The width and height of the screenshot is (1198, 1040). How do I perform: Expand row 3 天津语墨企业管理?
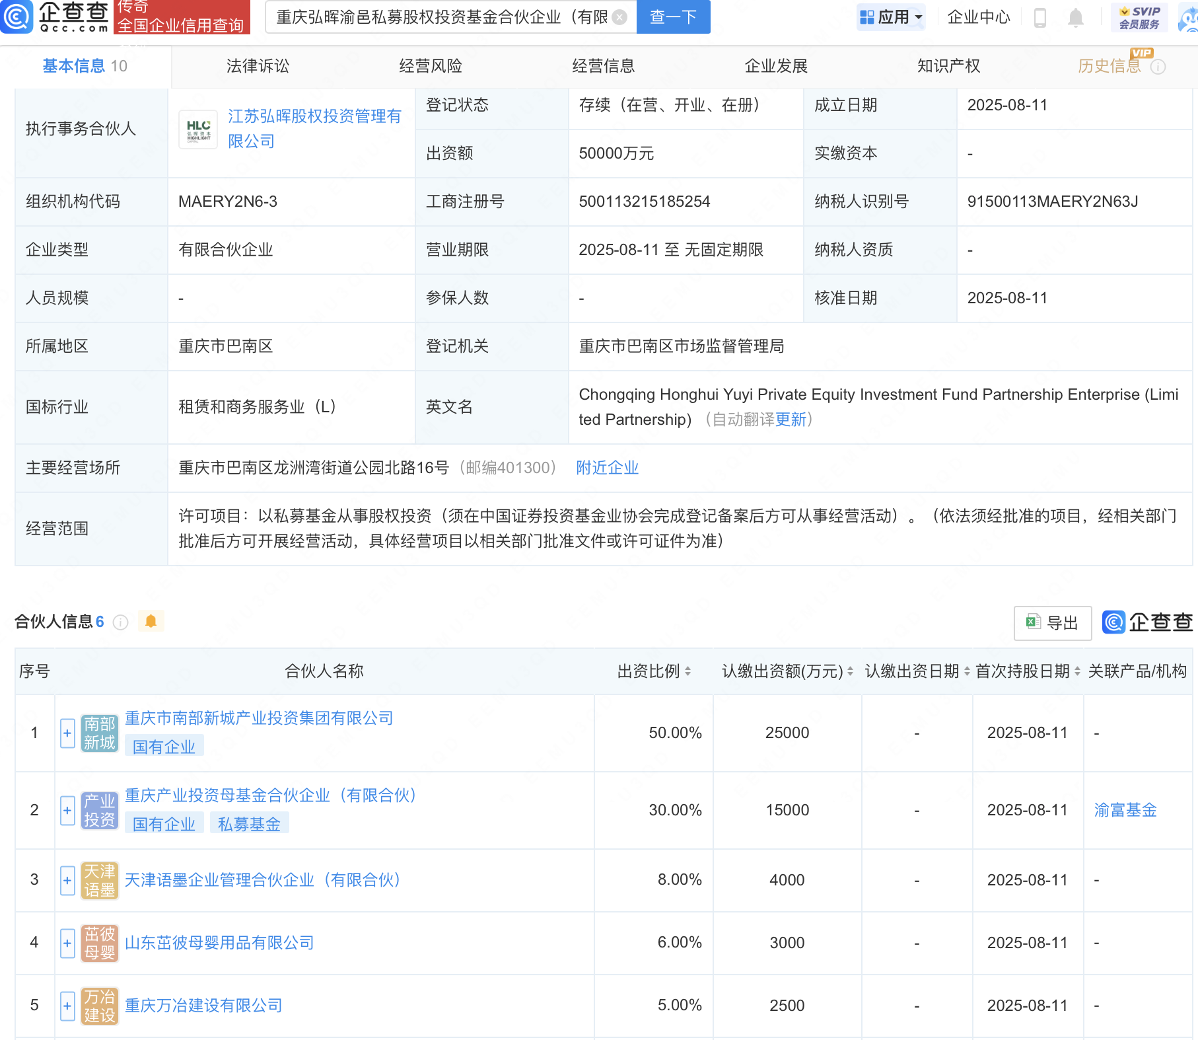pos(67,880)
